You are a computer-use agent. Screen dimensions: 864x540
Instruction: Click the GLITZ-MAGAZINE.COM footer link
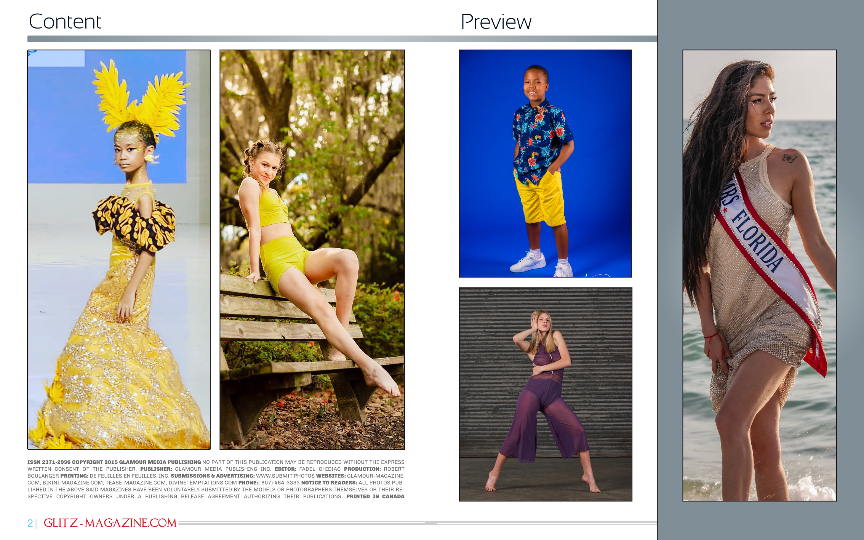pos(110,523)
